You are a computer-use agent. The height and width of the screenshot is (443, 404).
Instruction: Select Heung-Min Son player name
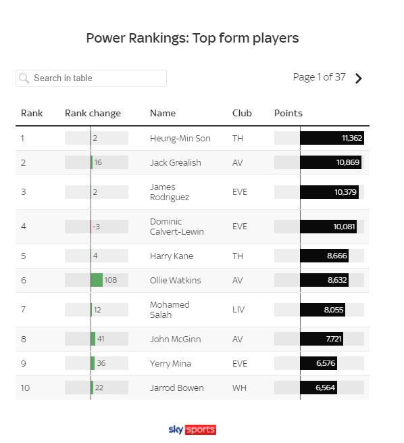pyautogui.click(x=180, y=139)
